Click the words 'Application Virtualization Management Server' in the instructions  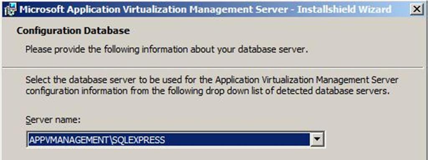306,80
